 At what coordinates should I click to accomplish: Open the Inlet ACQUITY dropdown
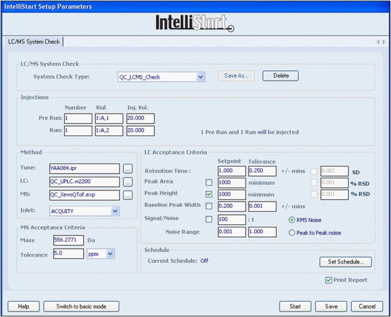click(115, 211)
